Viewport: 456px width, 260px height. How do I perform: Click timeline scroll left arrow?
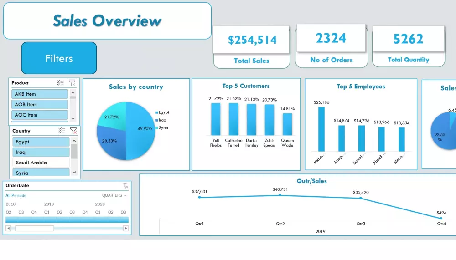[x=8, y=228]
